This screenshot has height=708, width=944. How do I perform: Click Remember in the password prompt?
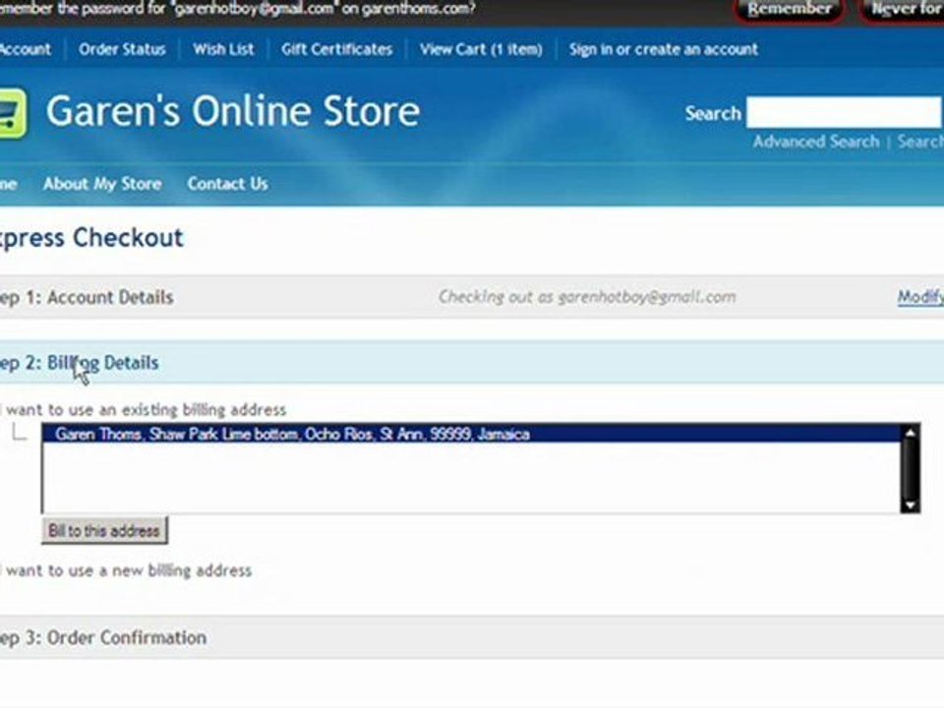coord(790,10)
